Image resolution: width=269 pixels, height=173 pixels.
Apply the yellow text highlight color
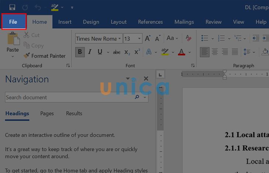coord(165,52)
